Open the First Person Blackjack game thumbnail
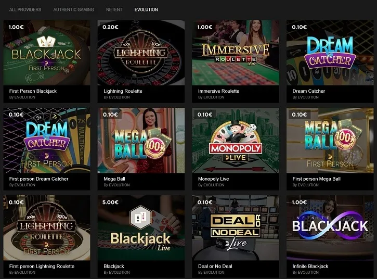Screen dimensions: 377x279 pos(47,53)
